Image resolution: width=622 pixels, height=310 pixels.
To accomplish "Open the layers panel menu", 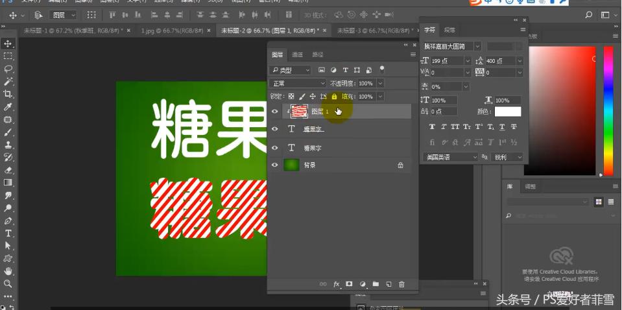I will point(413,54).
